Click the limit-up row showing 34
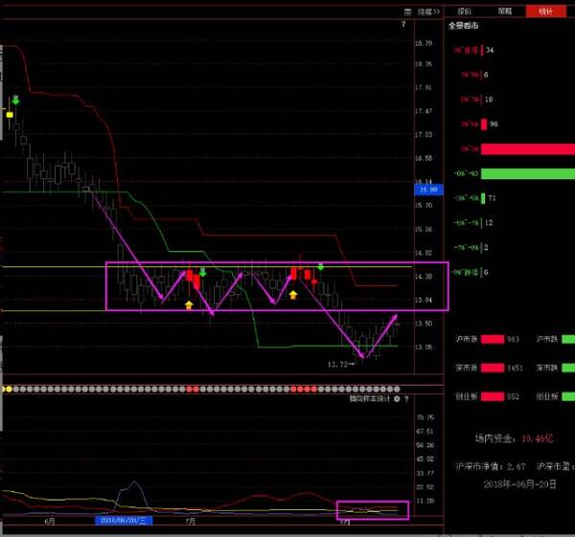Screen dimensions: 575x537 [473, 50]
